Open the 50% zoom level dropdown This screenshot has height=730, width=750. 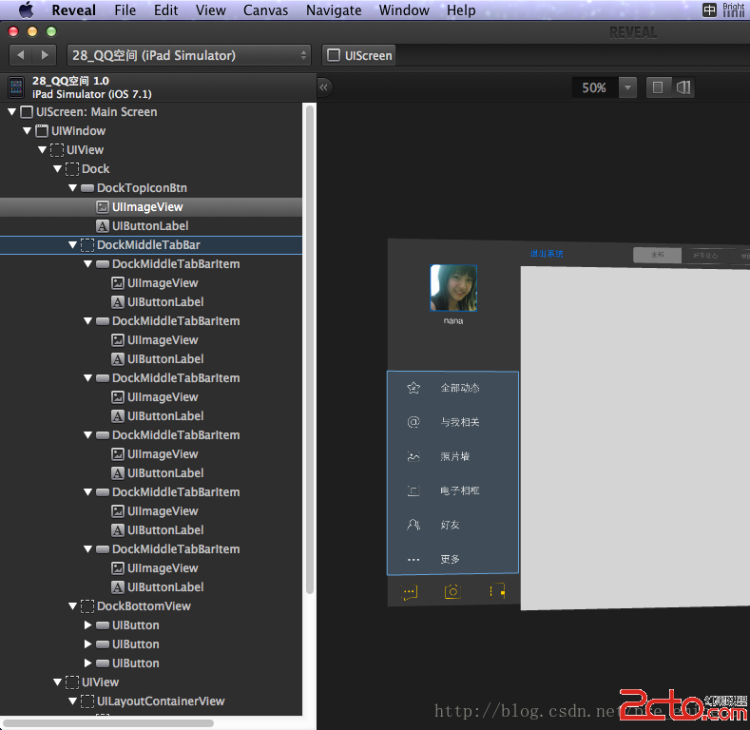(627, 87)
